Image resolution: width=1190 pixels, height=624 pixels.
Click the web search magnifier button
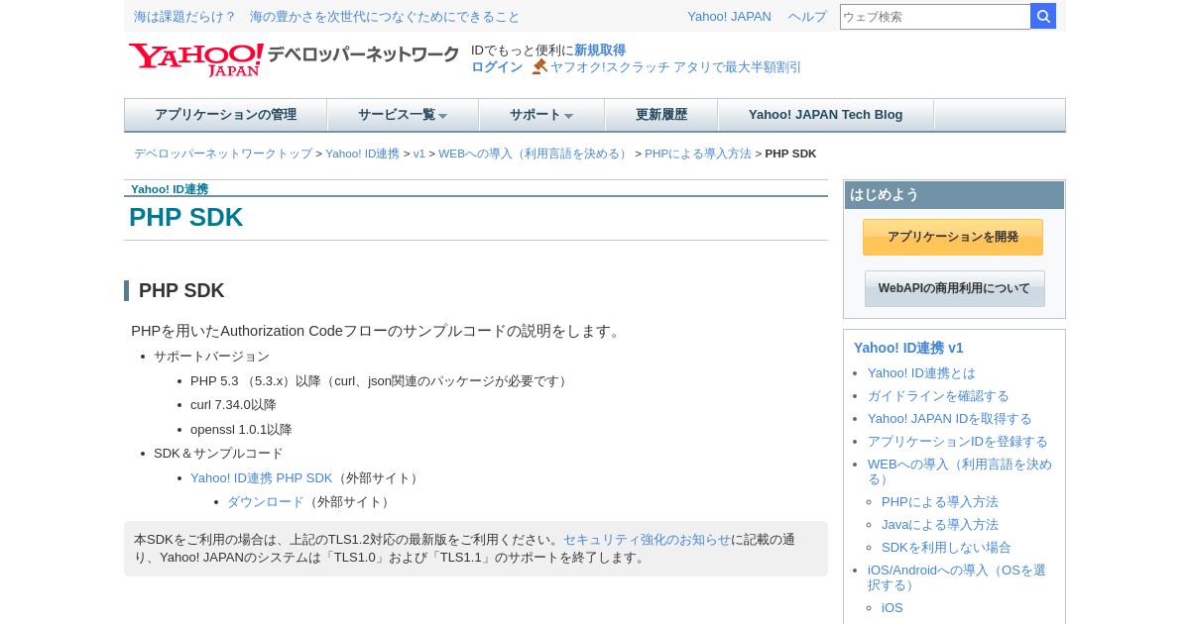click(1043, 16)
